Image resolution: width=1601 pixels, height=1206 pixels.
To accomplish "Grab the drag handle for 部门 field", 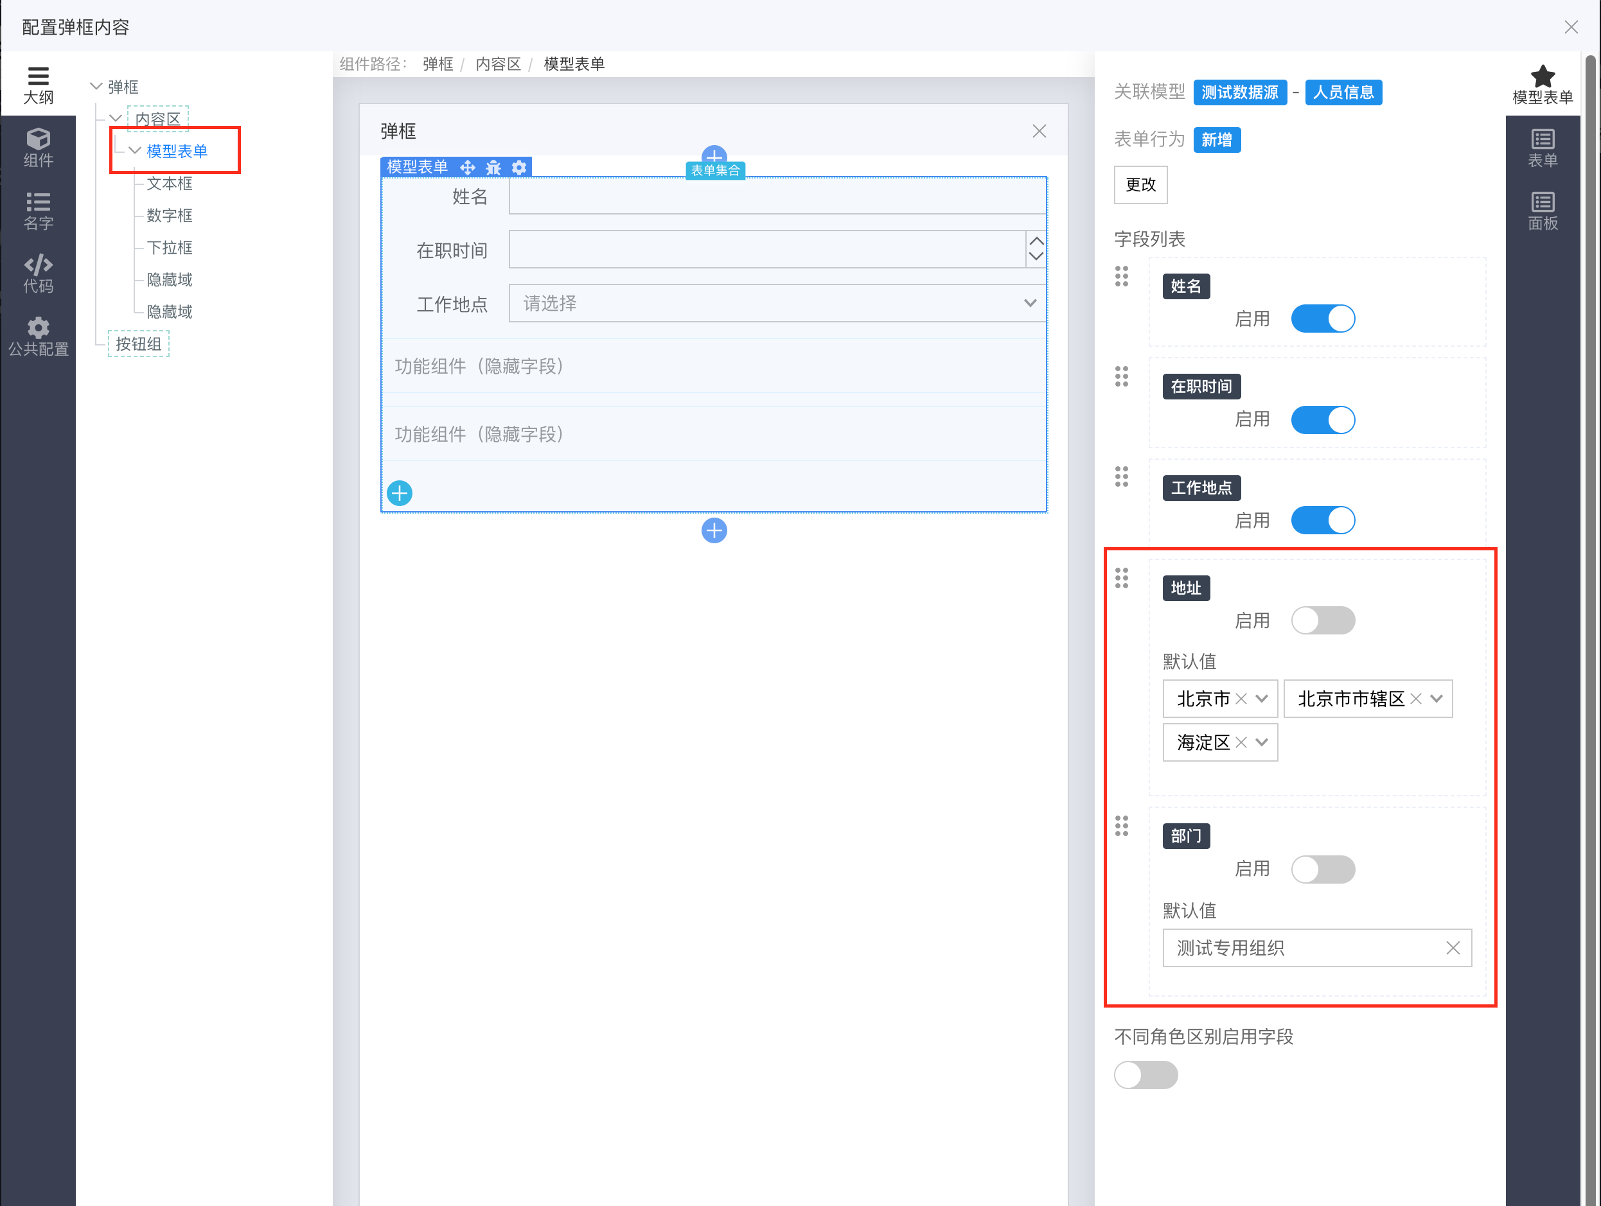I will point(1122,825).
